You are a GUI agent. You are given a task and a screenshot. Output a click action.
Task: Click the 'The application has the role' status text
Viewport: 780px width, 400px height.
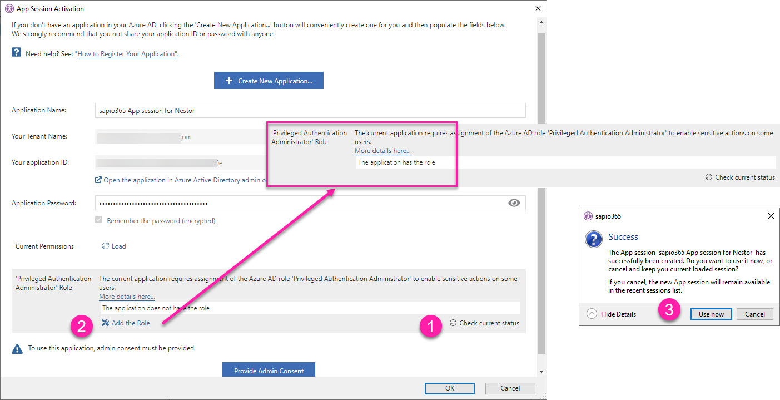point(396,162)
